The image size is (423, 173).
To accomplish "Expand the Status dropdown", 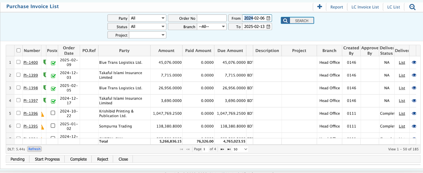I will click(148, 27).
